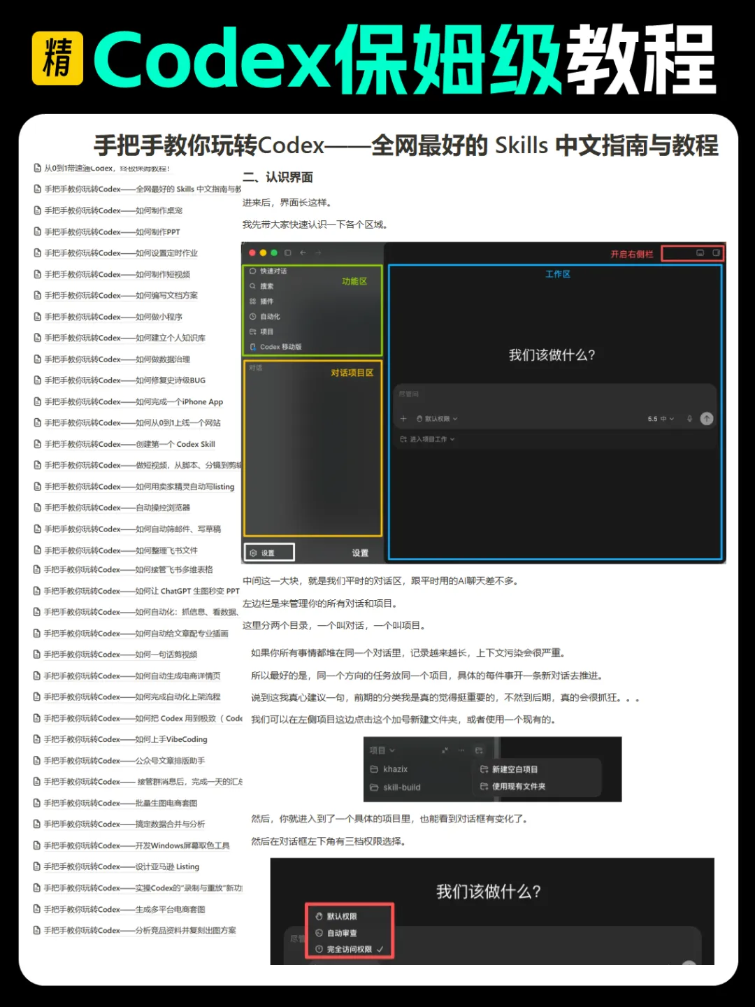
Task: Open the 5.5 中 model dropdown
Action: tap(661, 419)
